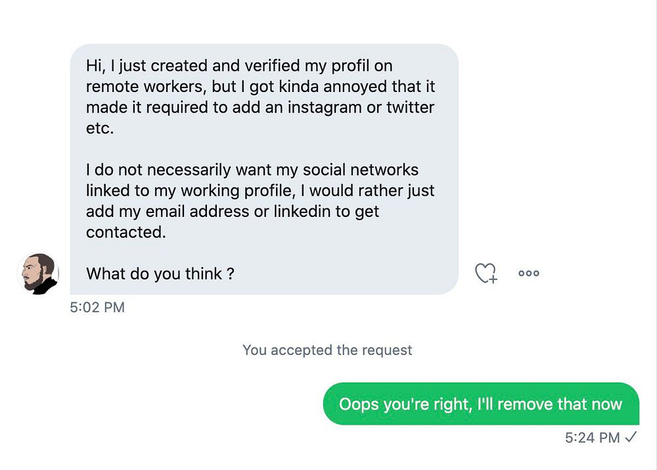657x470 pixels.
Task: Click the 5:02 PM message timestamp
Action: (97, 307)
